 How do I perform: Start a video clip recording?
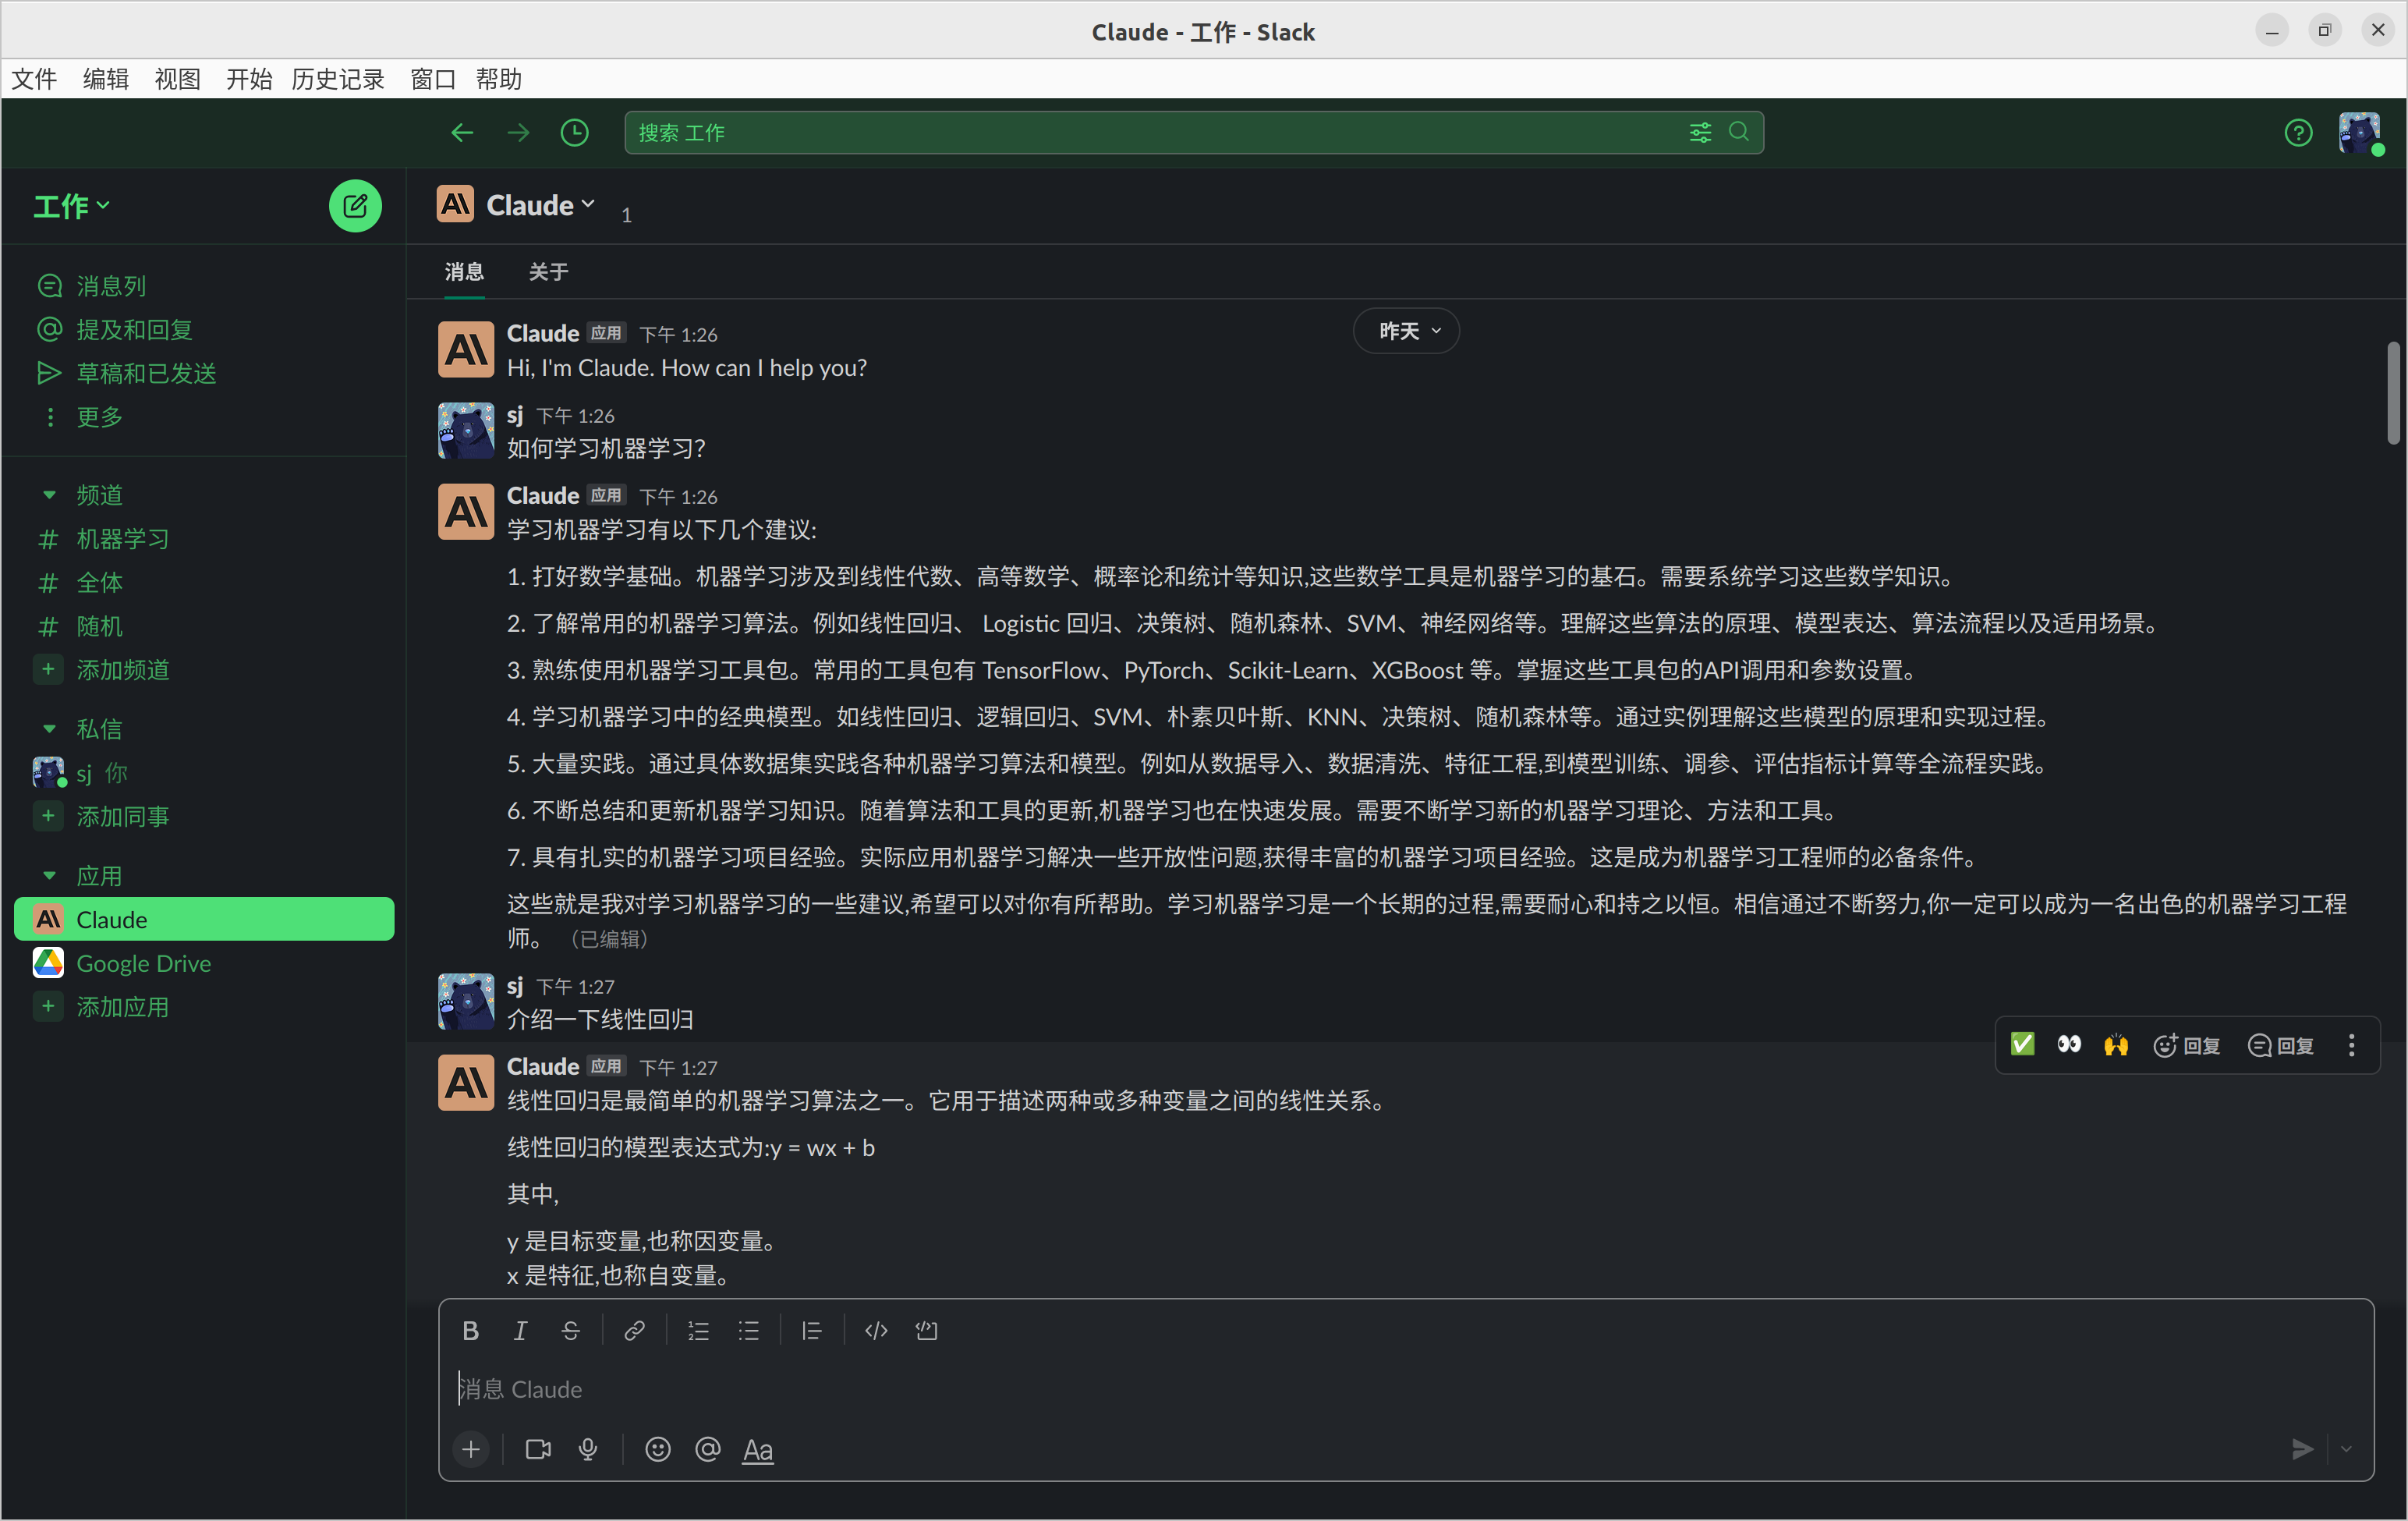(538, 1449)
